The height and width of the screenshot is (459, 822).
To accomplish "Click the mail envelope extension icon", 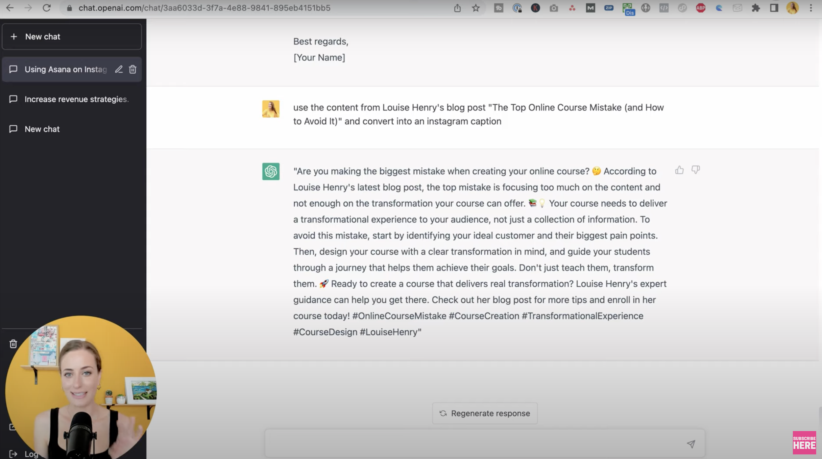I will tap(737, 8).
